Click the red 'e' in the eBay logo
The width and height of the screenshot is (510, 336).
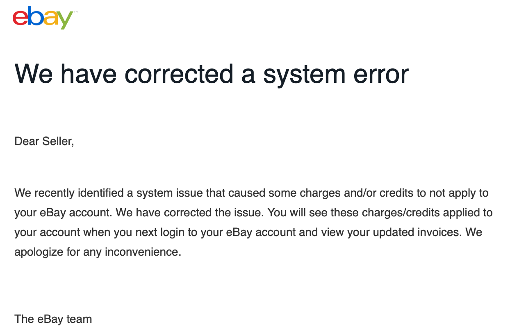20,18
